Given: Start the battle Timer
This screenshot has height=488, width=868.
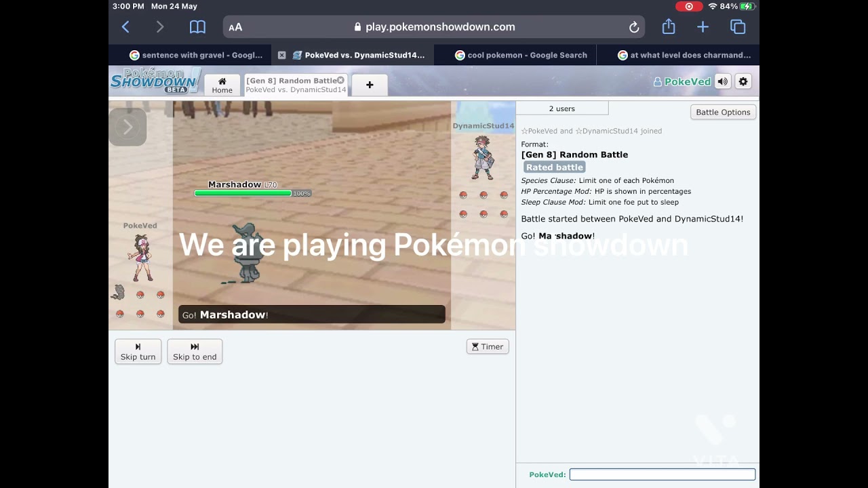Looking at the screenshot, I should (488, 346).
